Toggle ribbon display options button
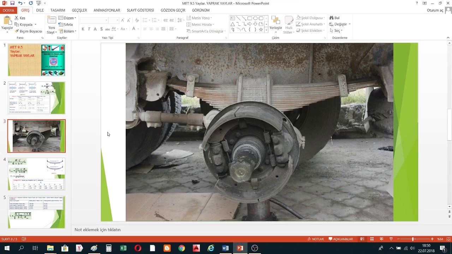Screen dimensions: 452x254 [424, 3]
